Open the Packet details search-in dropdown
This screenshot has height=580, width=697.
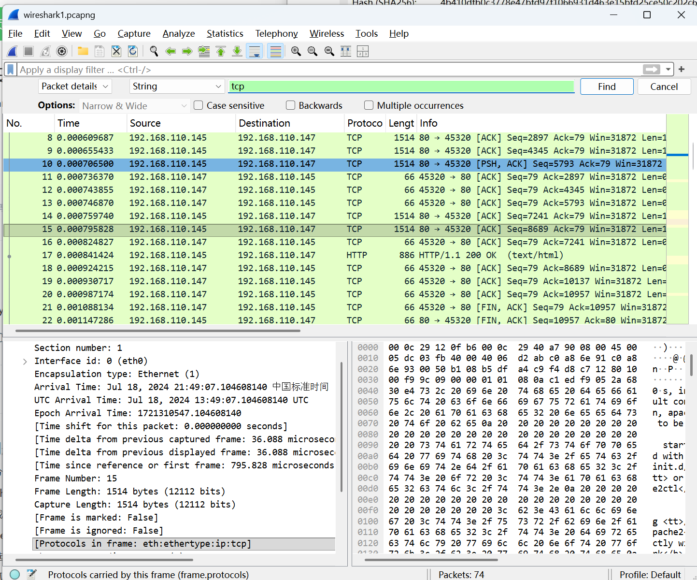pyautogui.click(x=75, y=87)
